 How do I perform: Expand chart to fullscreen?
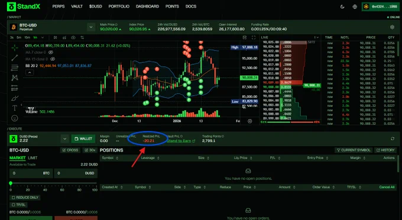tap(254, 38)
